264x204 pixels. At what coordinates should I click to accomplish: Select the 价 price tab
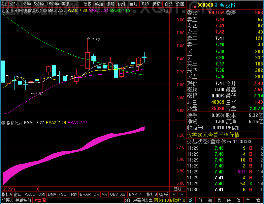tap(200, 200)
